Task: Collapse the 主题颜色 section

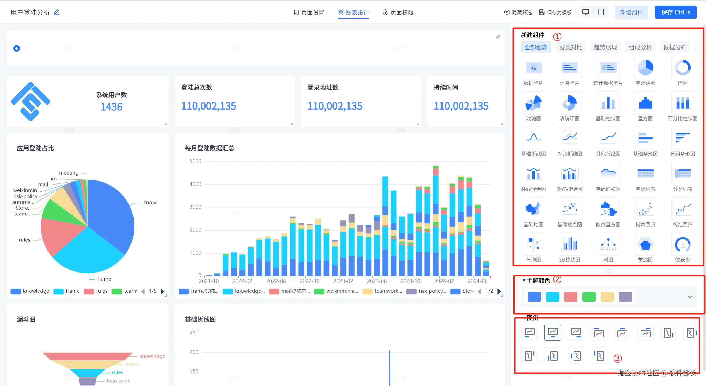Action: point(524,281)
